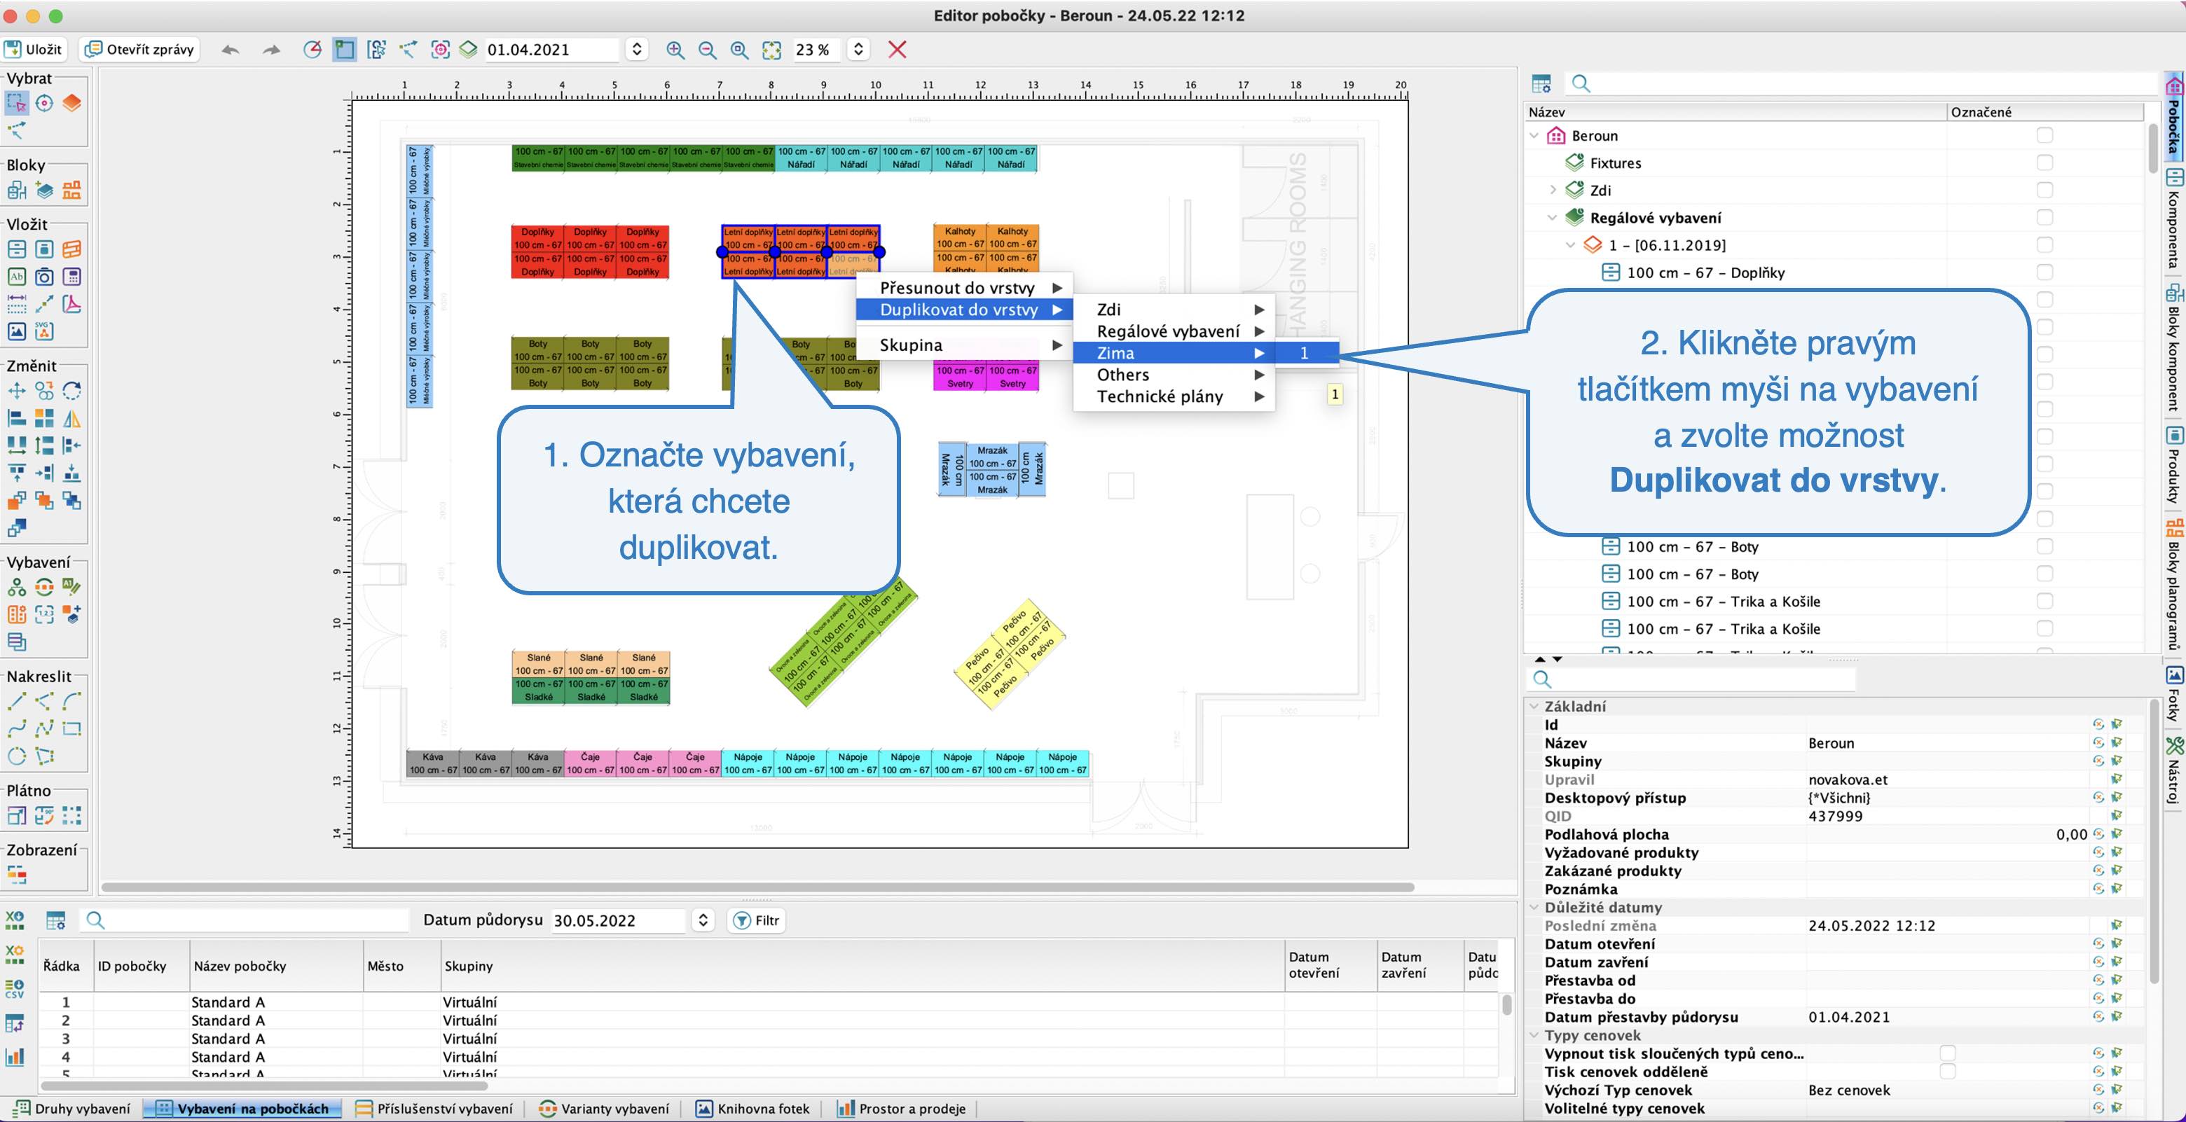Toggle the Zdi row checkbox

pos(2045,190)
